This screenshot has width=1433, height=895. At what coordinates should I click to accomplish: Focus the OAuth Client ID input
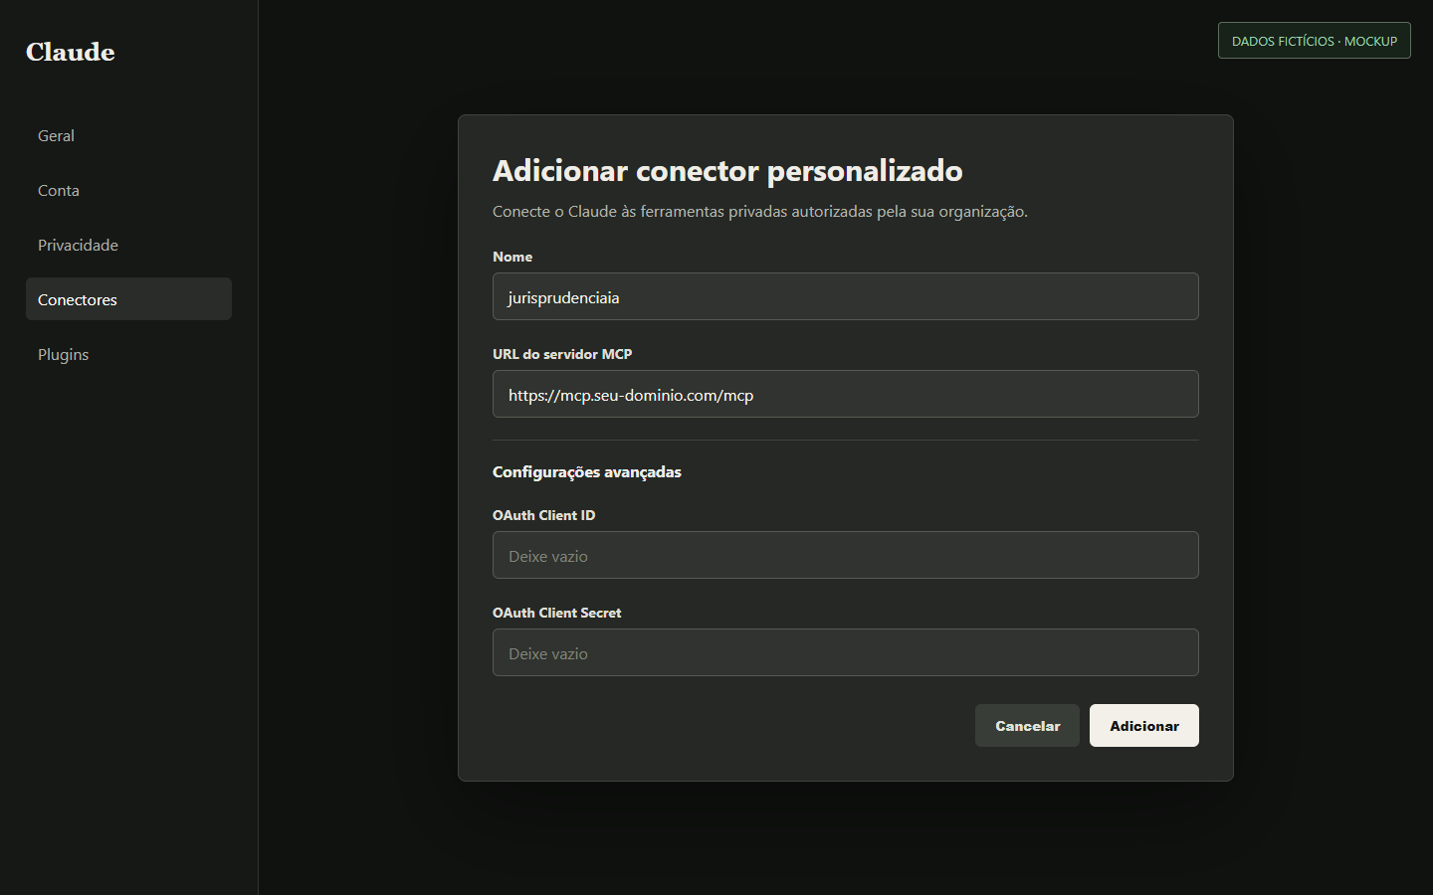click(x=845, y=555)
